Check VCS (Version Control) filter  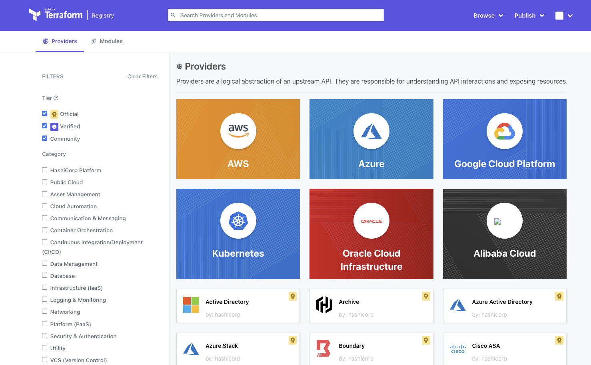click(45, 360)
